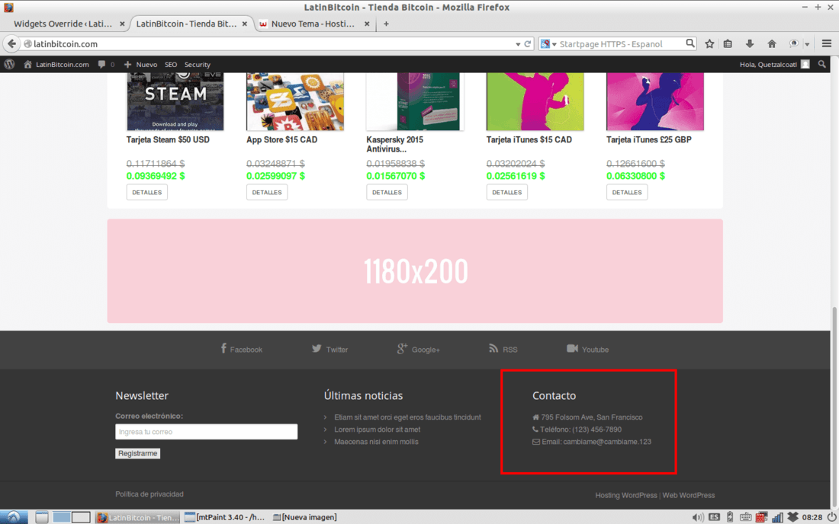
Task: Open the network signal tray icon
Action: coord(777,517)
